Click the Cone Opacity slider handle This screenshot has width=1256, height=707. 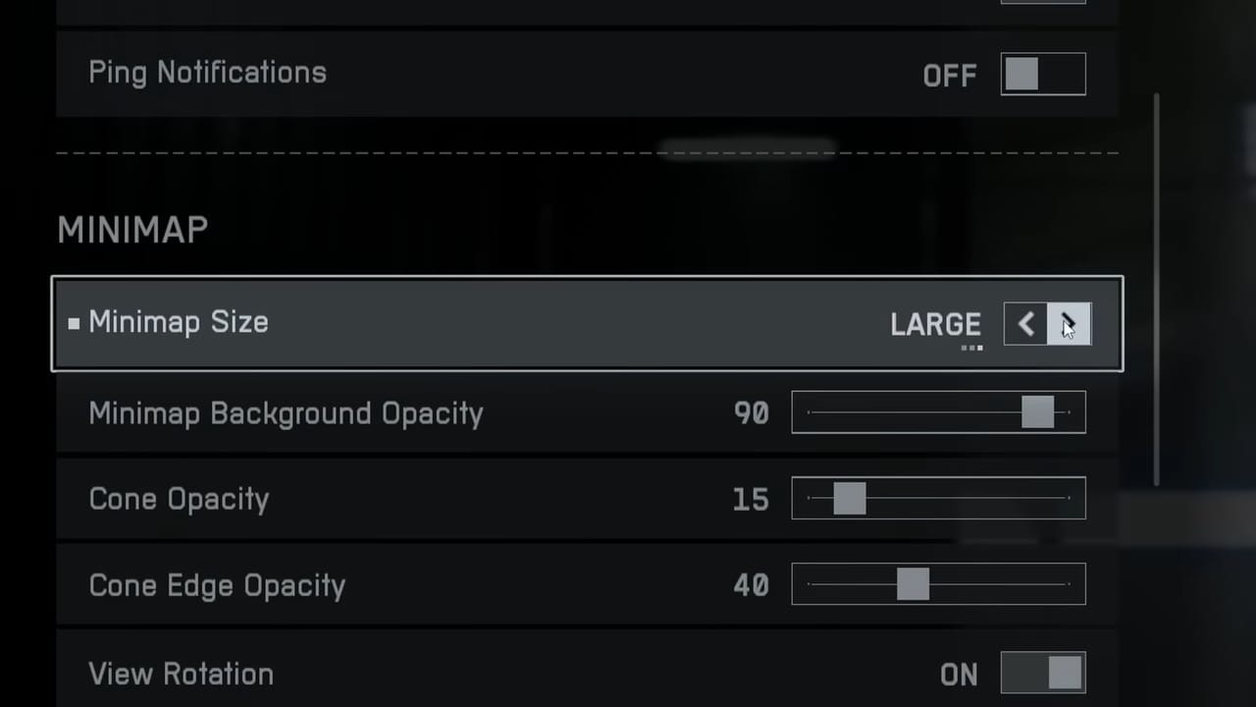(x=850, y=499)
